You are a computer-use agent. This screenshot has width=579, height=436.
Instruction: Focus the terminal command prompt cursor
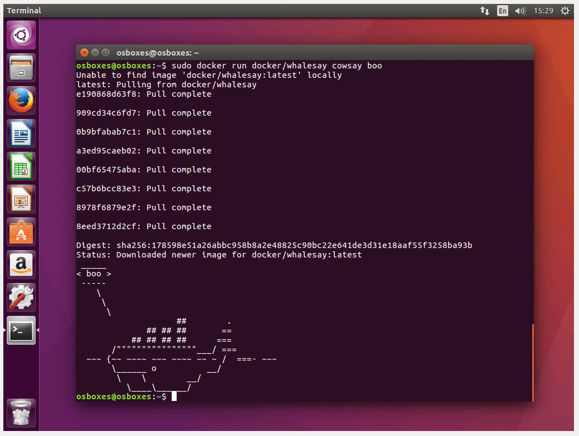pos(174,397)
